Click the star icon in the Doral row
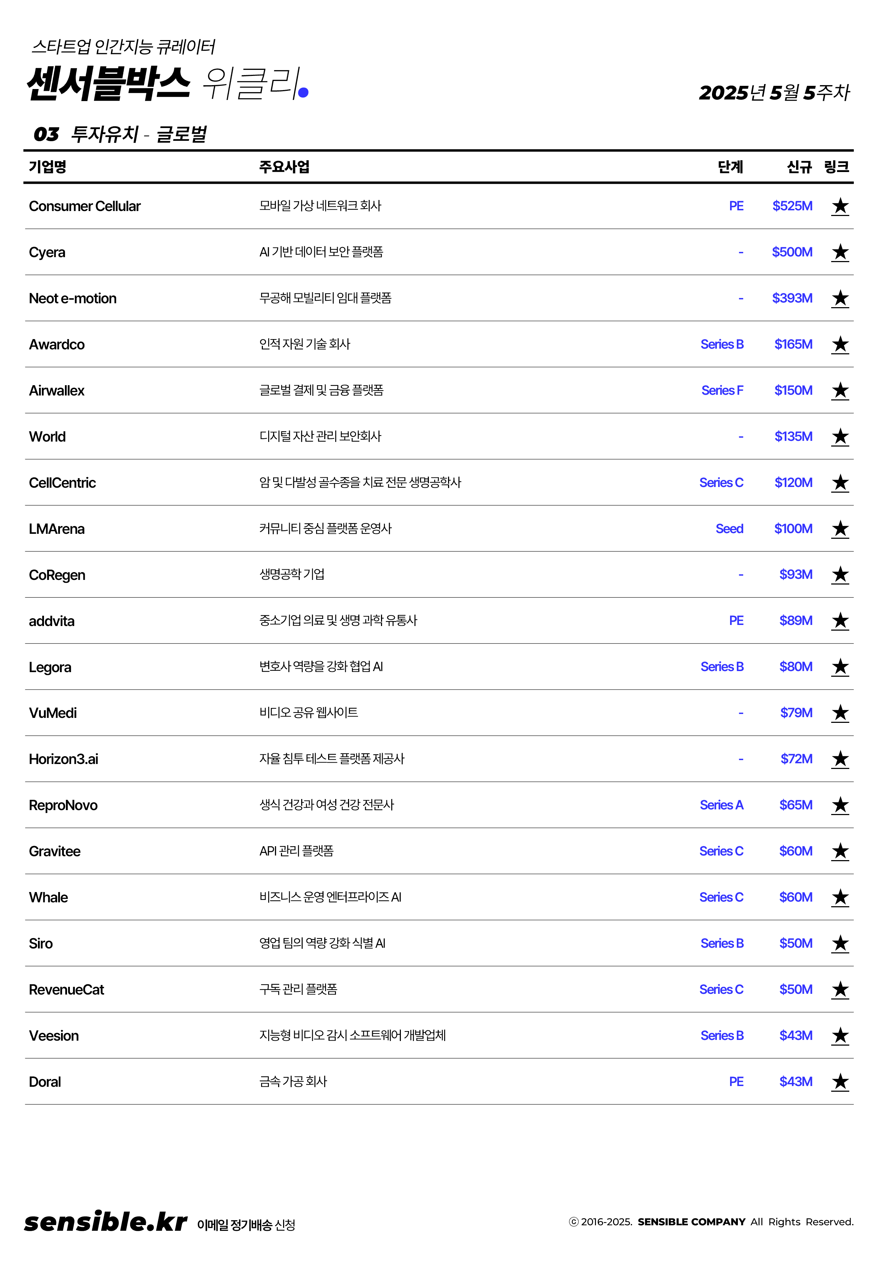 click(x=839, y=1081)
